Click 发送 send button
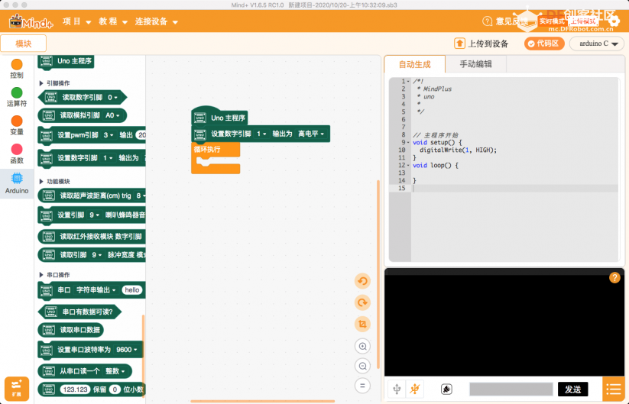The image size is (629, 404). pos(573,389)
